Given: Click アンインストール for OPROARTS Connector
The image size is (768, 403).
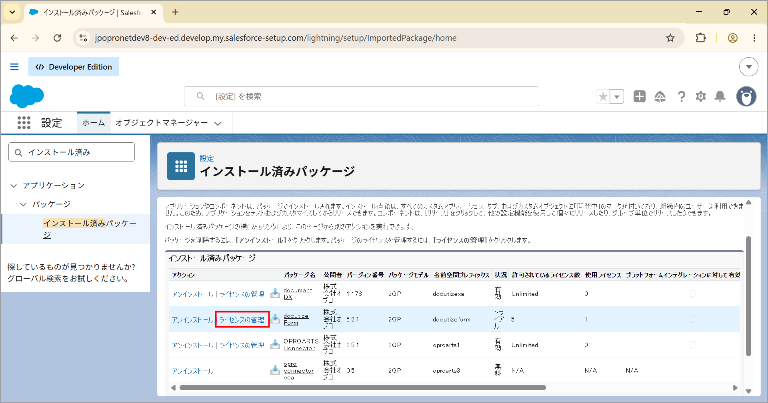Looking at the screenshot, I should point(193,345).
